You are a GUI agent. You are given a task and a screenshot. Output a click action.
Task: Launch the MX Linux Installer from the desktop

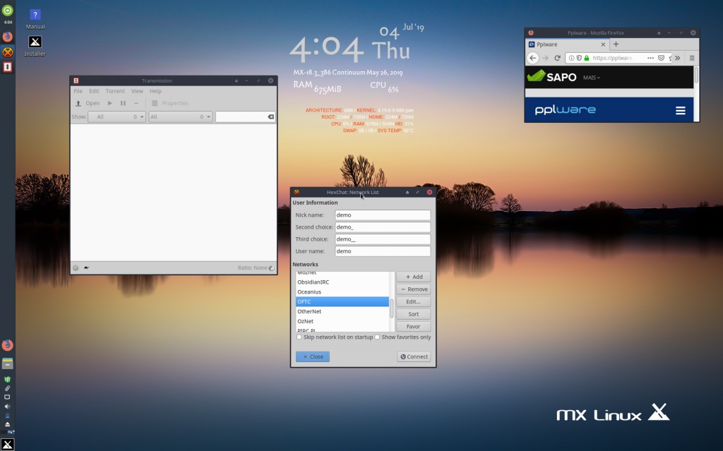click(x=34, y=42)
